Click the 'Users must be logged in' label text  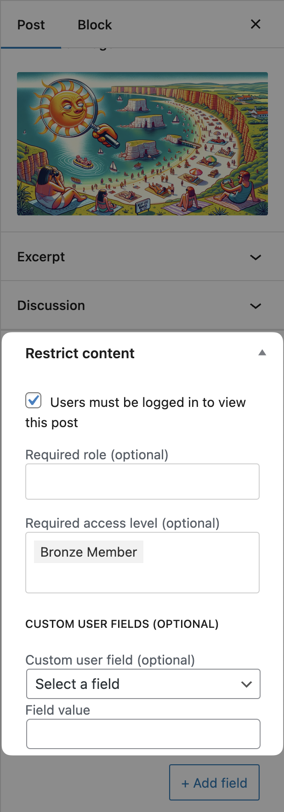click(148, 403)
